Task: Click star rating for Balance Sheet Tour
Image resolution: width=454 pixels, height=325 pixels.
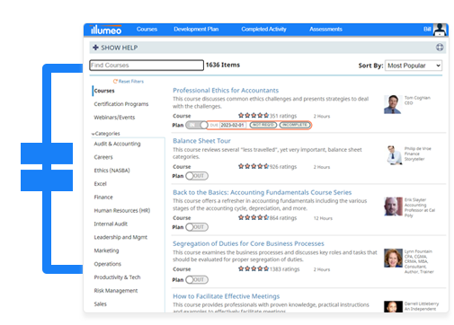Action: click(254, 166)
